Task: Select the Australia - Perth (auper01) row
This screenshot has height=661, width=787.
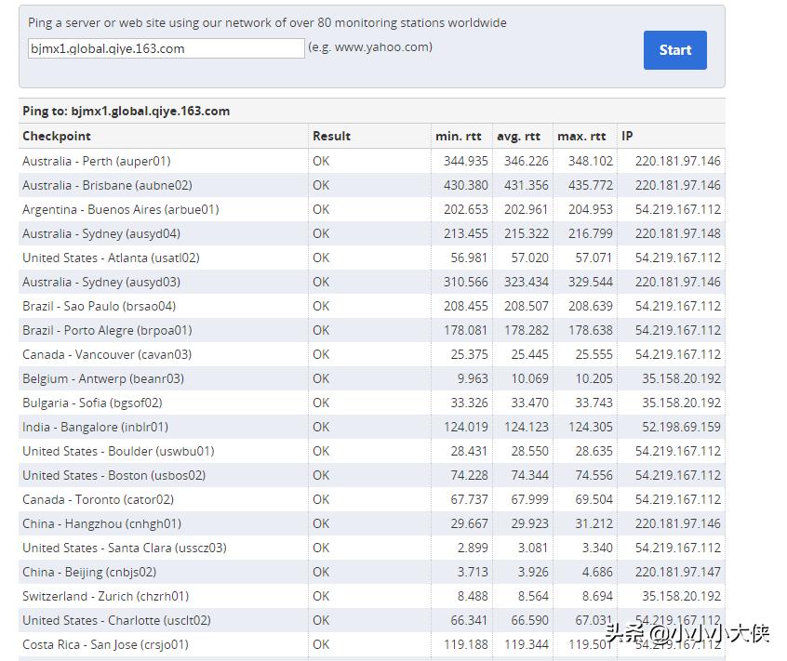Action: (x=97, y=161)
